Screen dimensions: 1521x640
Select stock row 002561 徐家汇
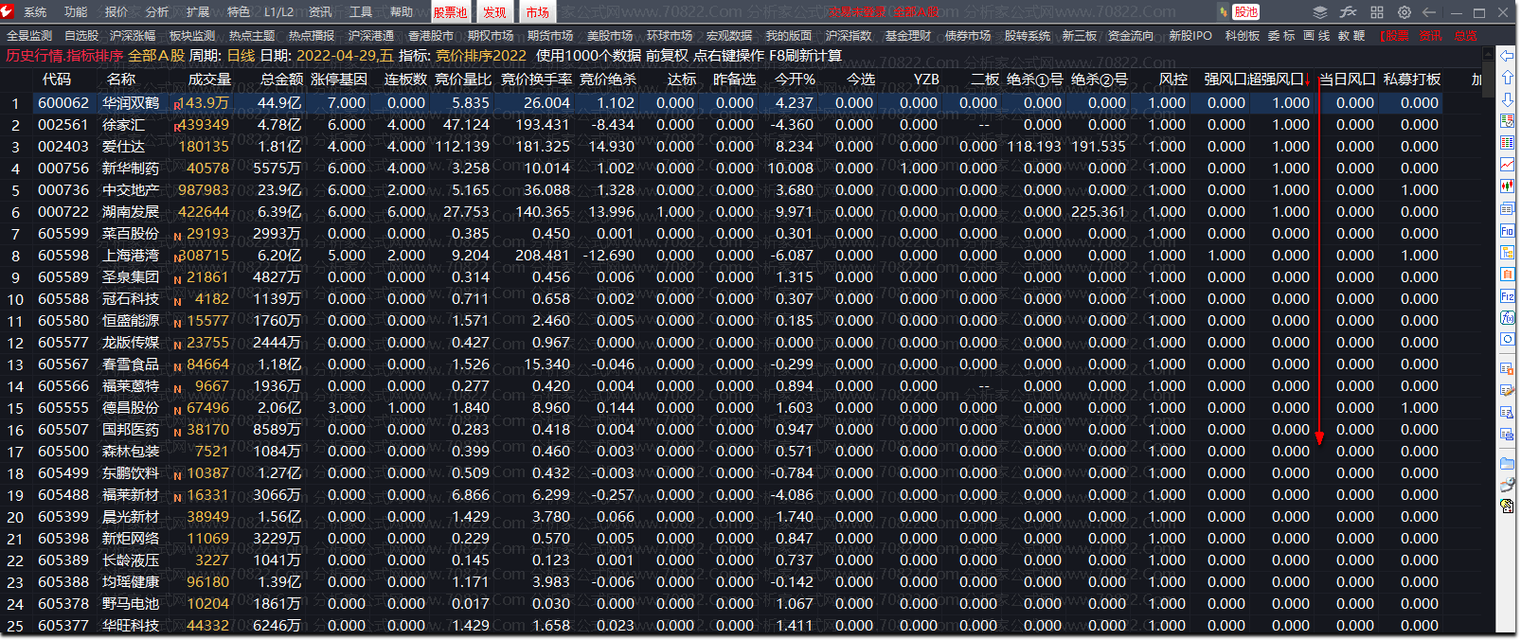tap(739, 125)
